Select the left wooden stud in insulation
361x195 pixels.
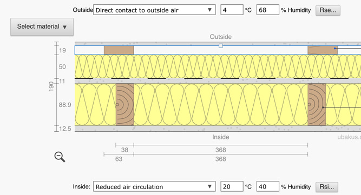click(x=125, y=104)
